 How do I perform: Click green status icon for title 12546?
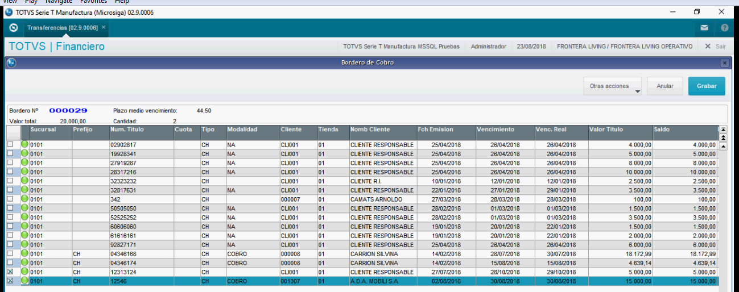(x=25, y=281)
